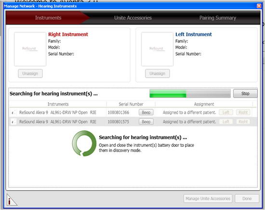Click the Right Instrument ReSound image placeholder
The height and width of the screenshot is (210, 265).
pos(30,49)
